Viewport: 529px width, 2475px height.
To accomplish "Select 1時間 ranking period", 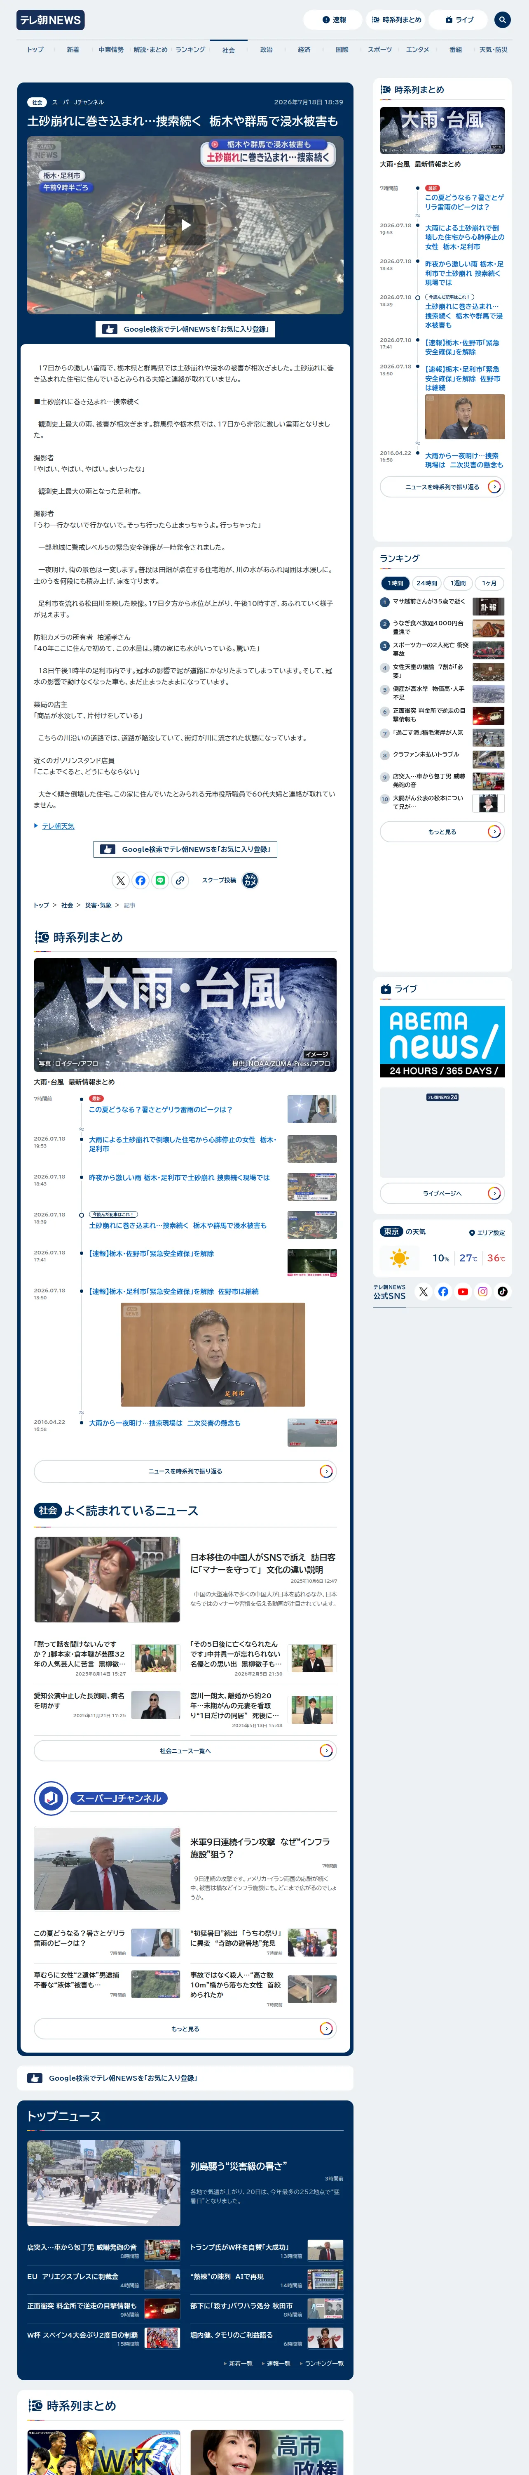I will tap(396, 583).
